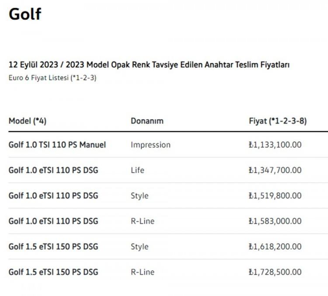This screenshot has height=296, width=328.
Task: Click the model name beside ₺1,728,500.00
Action: click(x=53, y=272)
